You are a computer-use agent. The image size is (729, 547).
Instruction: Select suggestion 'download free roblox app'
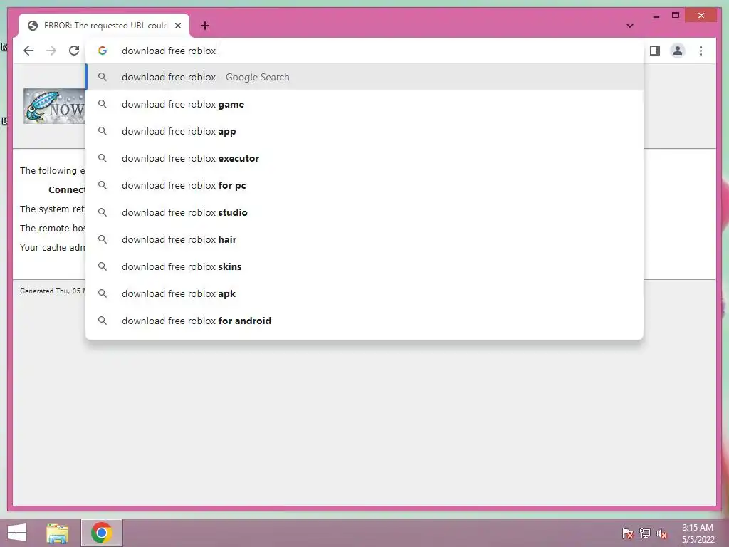coord(364,131)
